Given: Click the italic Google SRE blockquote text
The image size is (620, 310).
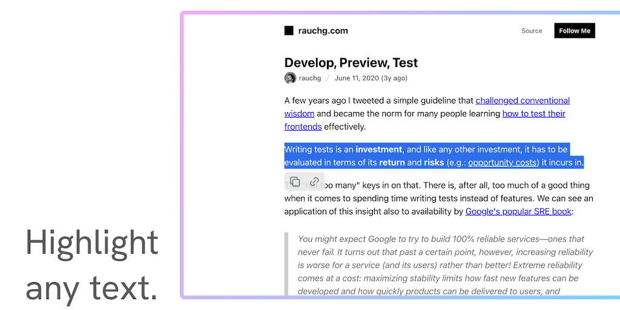Looking at the screenshot, I should tap(441, 265).
